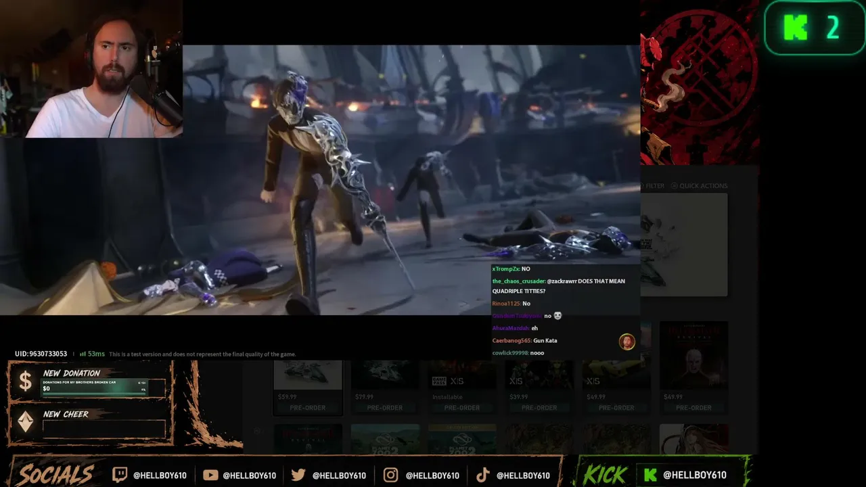
Task: Click the neon green K logo with number 2
Action: pyautogui.click(x=814, y=28)
